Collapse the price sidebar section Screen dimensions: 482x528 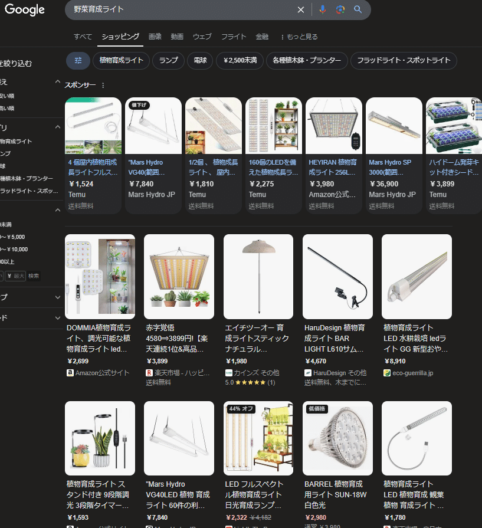click(58, 211)
